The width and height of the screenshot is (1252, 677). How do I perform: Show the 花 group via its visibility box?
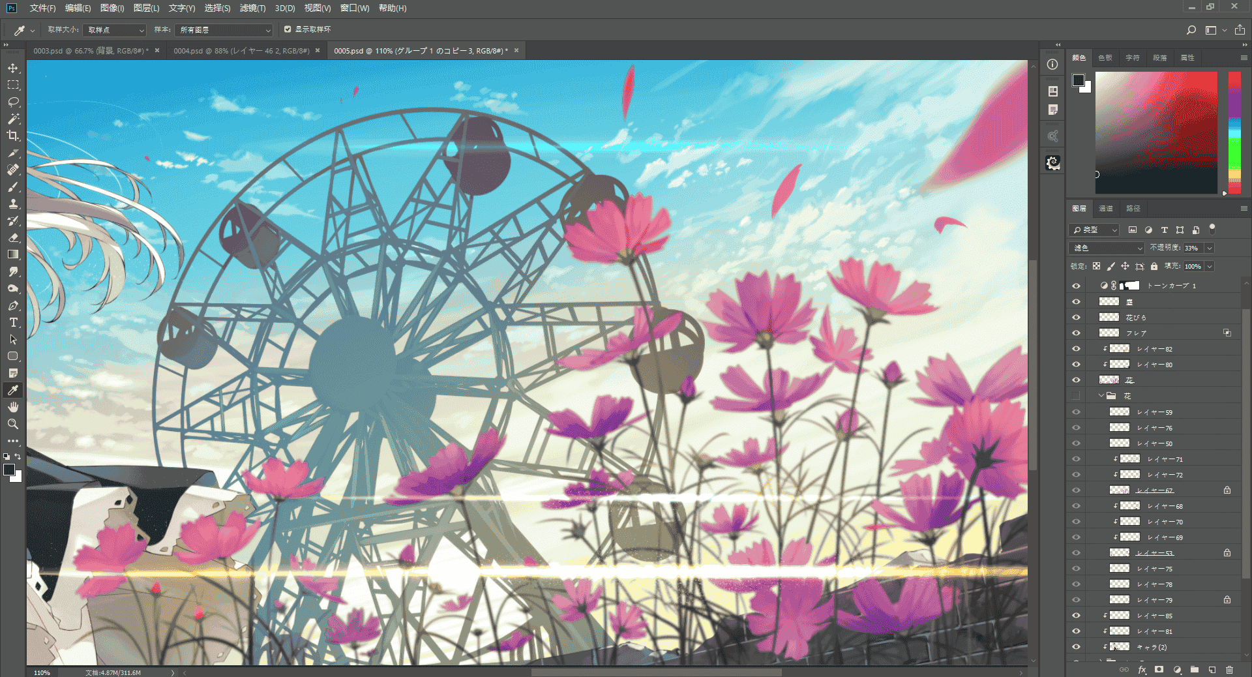click(1076, 396)
